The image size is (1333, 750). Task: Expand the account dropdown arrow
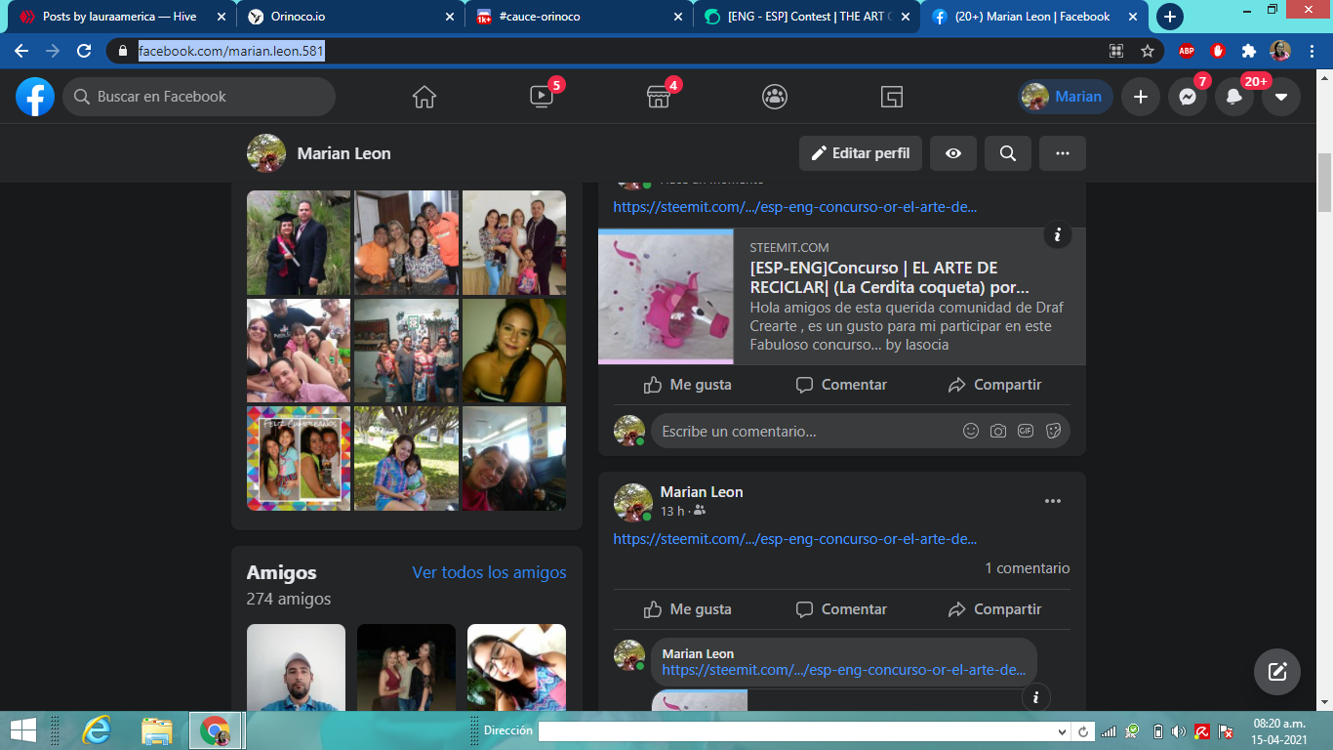click(x=1281, y=97)
